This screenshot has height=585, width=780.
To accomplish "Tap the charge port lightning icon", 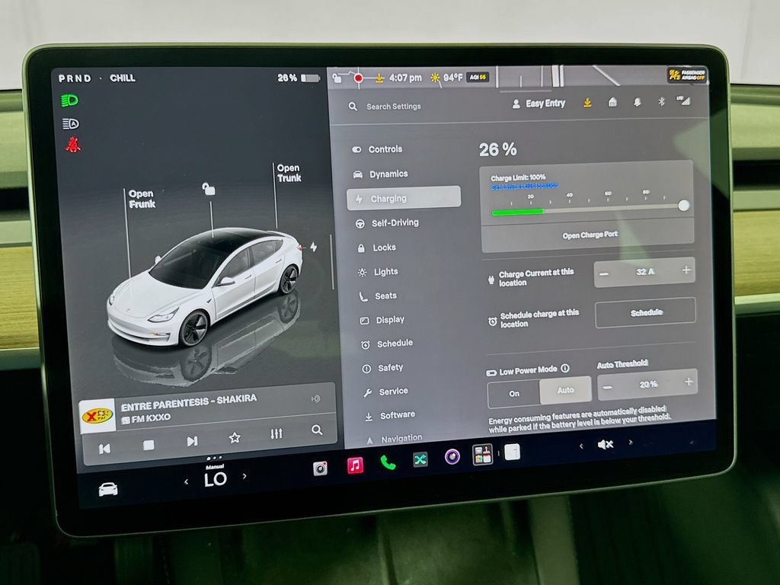I will tap(313, 247).
